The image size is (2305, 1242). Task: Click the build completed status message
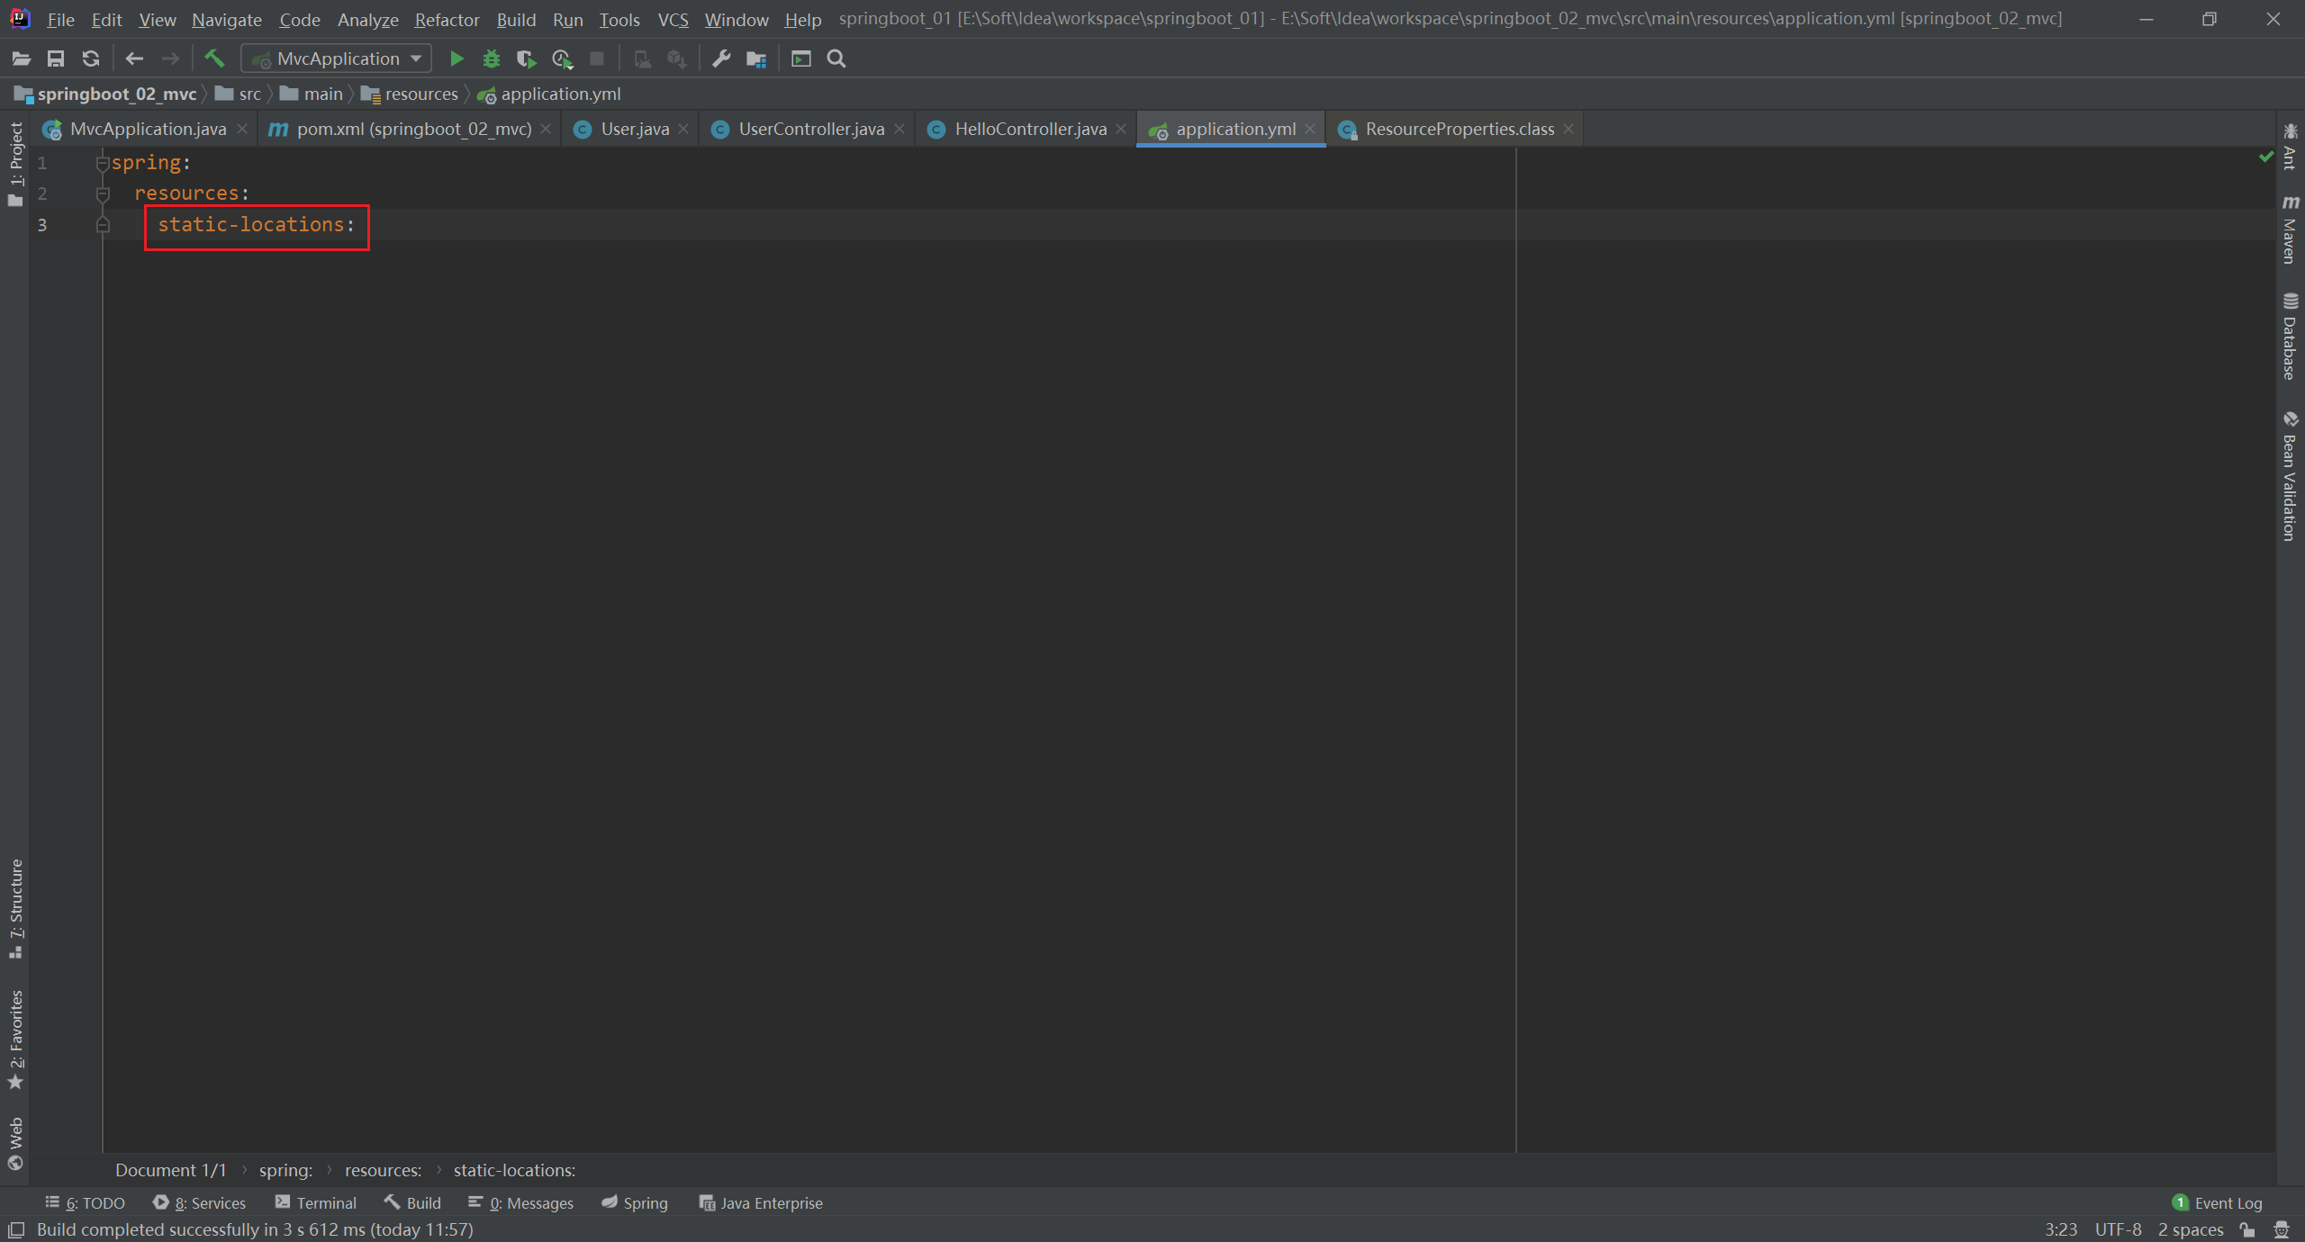pyautogui.click(x=255, y=1229)
